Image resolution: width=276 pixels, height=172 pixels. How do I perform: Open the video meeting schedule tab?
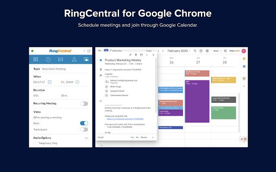86,59
